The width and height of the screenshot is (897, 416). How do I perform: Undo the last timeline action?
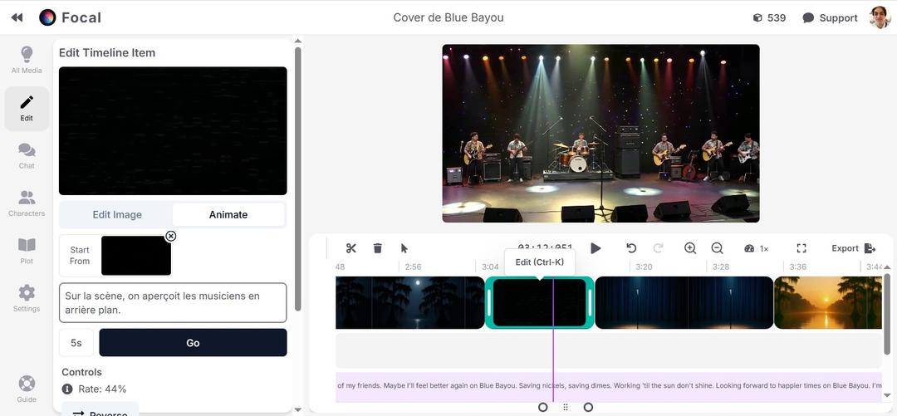(631, 248)
